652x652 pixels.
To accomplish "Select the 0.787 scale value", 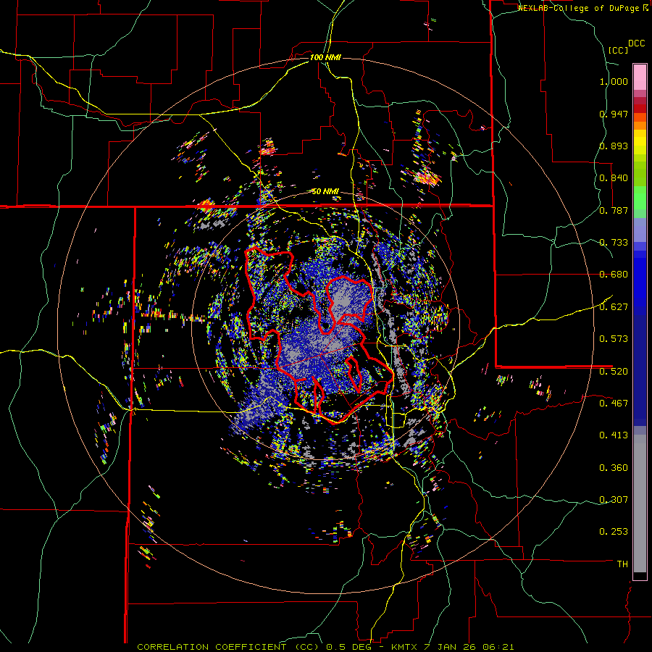I will (614, 210).
